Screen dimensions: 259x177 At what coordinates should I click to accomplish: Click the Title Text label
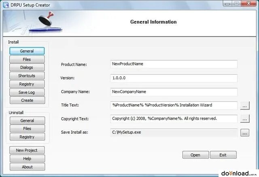70,105
